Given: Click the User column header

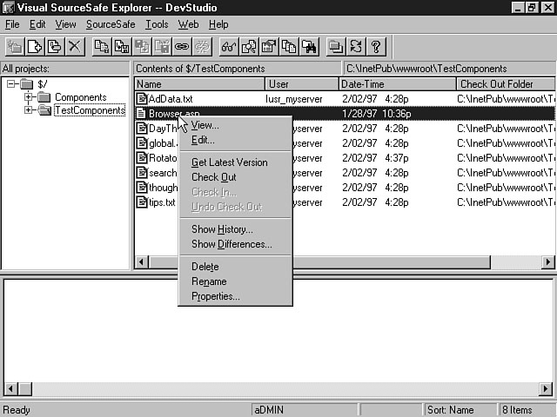Looking at the screenshot, I should pos(301,84).
